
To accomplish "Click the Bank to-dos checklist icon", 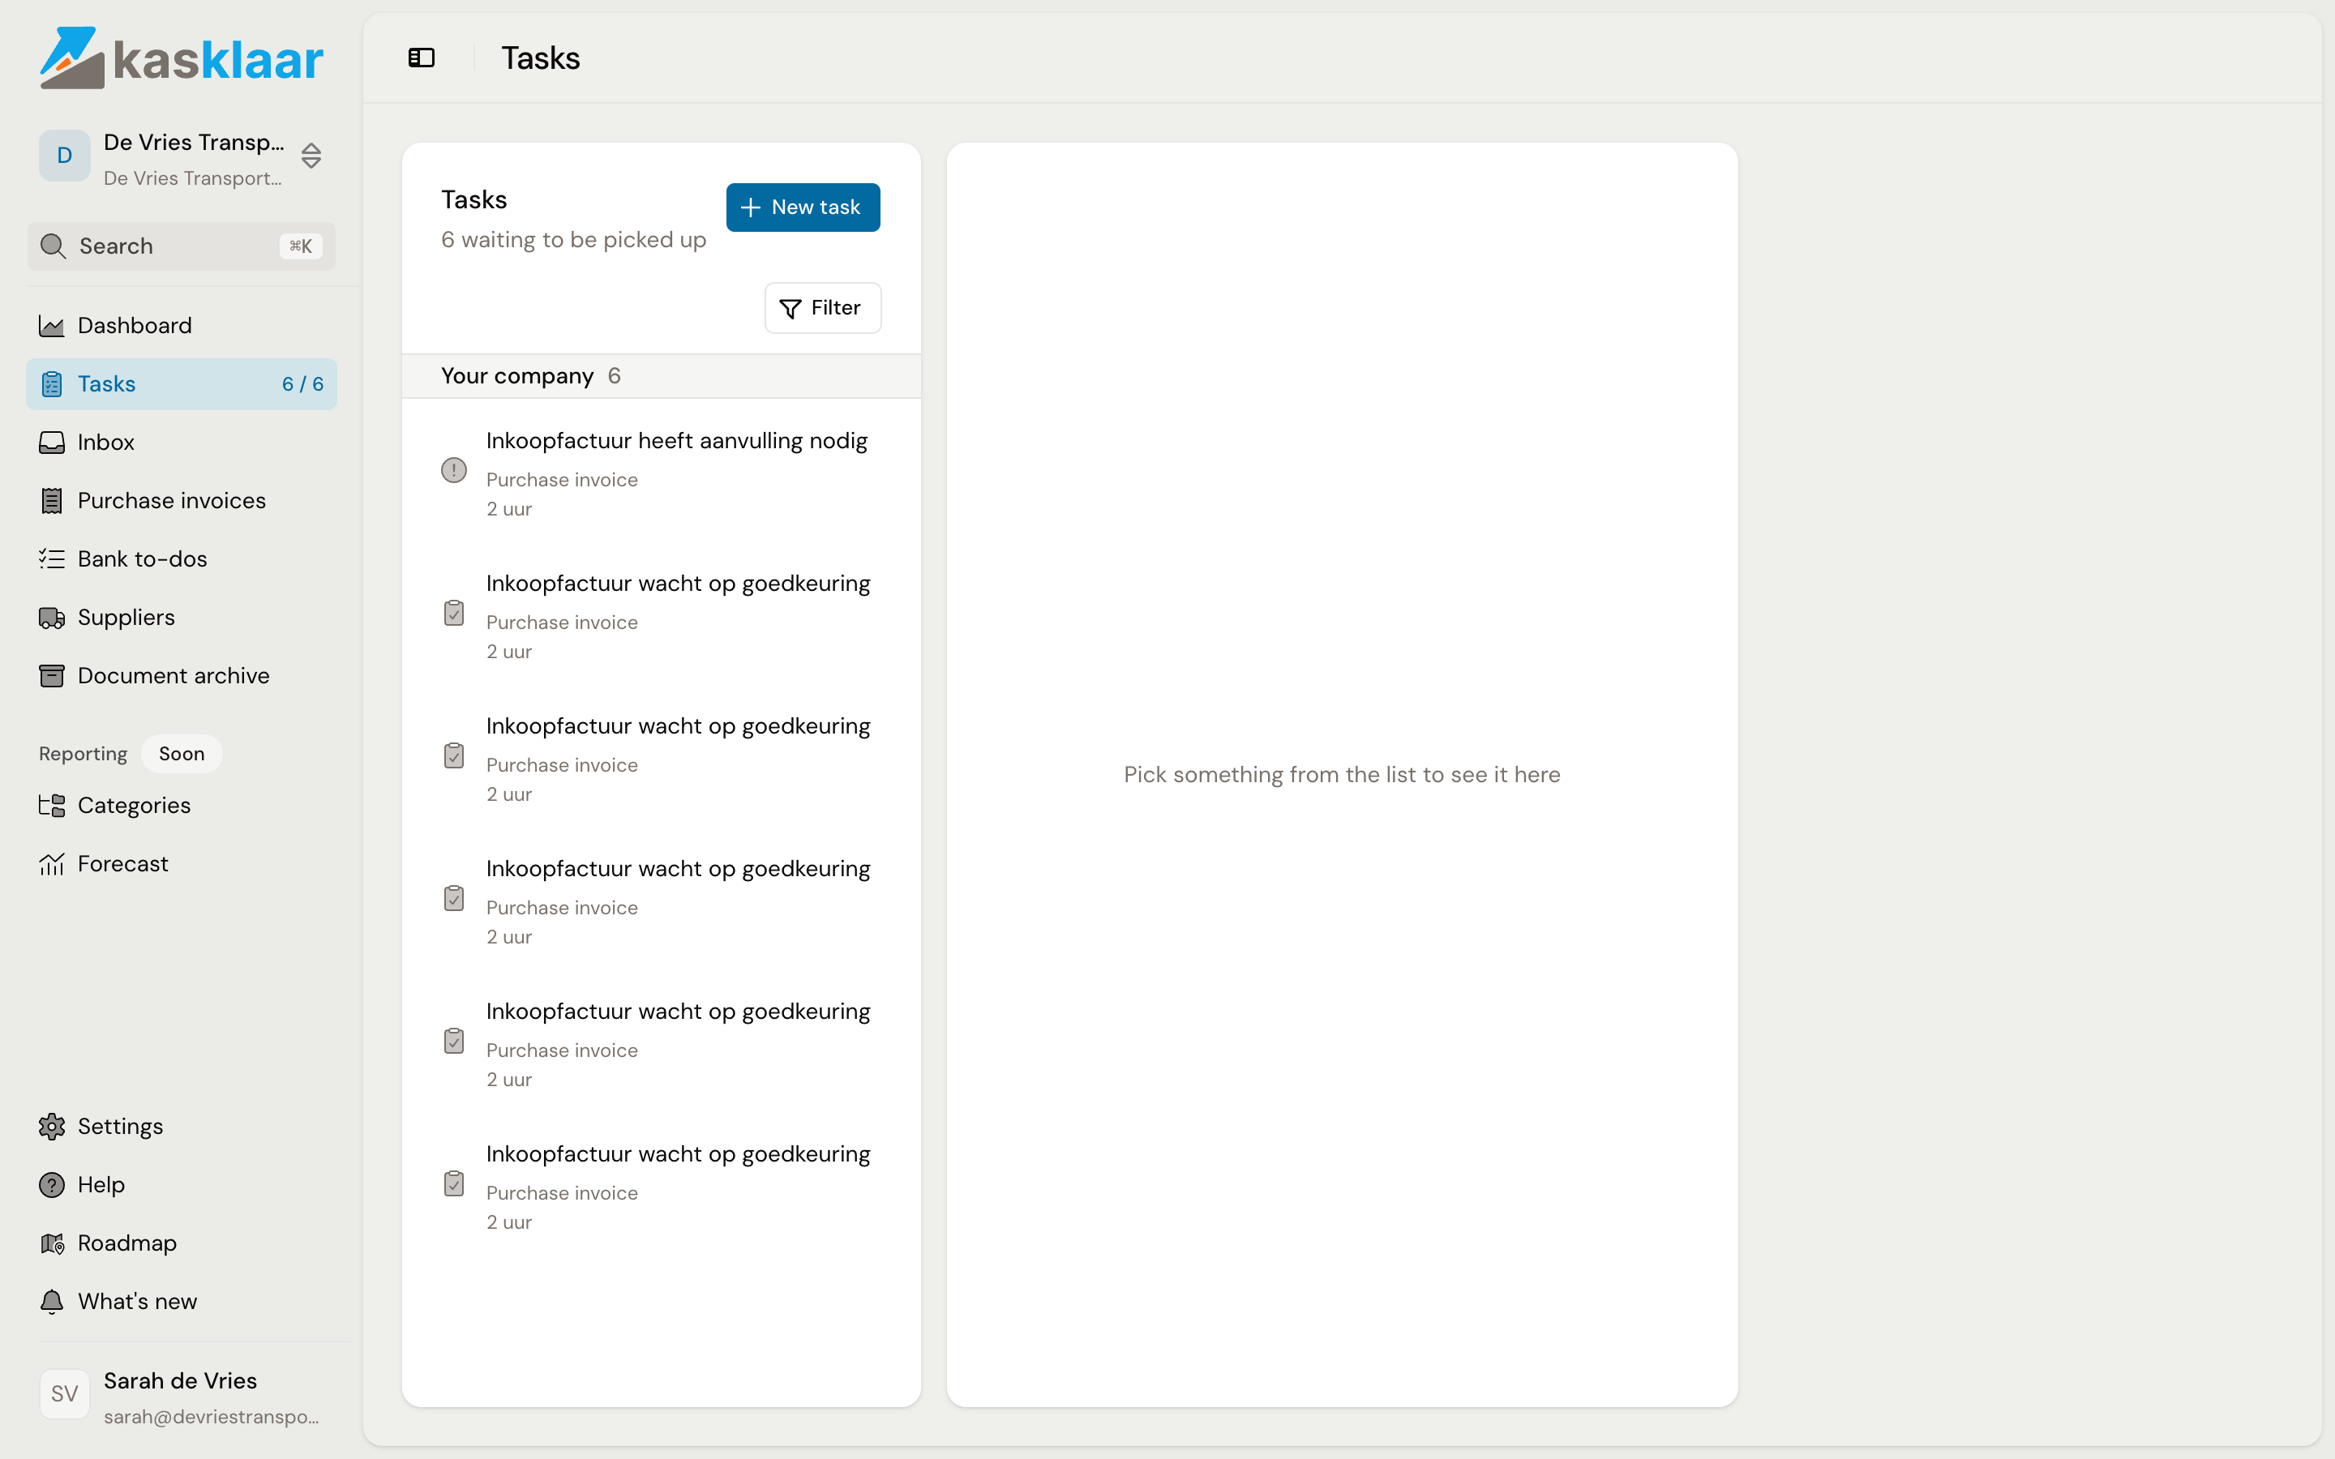I will 52,558.
